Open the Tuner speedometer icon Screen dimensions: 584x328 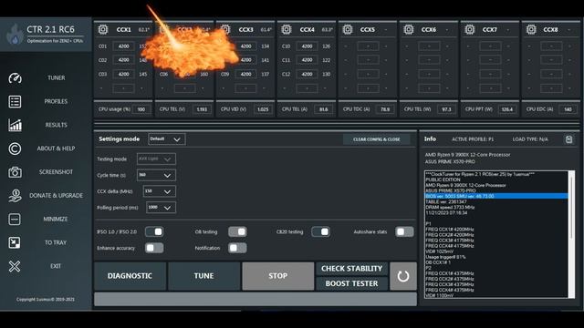pyautogui.click(x=15, y=78)
